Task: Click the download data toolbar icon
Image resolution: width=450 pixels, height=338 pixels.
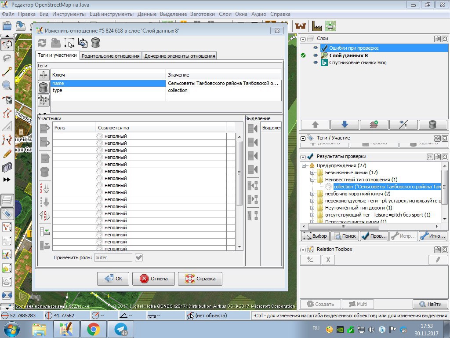Action: point(20,26)
